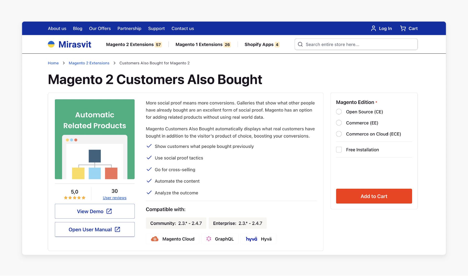Click the Log In link text
Viewport: 468px width, 276px height.
[385, 28]
